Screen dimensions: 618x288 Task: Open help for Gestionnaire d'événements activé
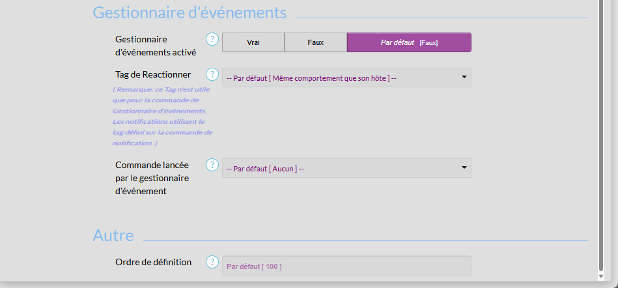click(x=212, y=39)
